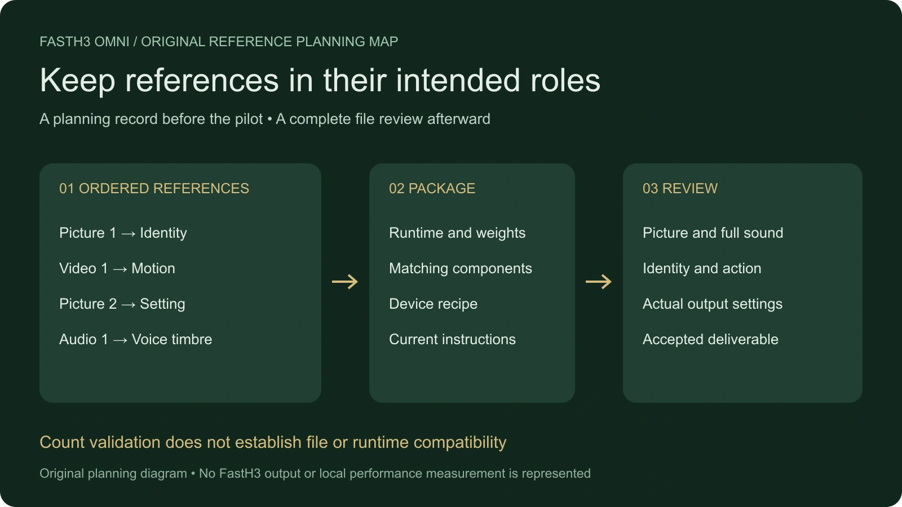This screenshot has height=507, width=902.
Task: Choose the 'Device recipe' line
Action: 433,304
